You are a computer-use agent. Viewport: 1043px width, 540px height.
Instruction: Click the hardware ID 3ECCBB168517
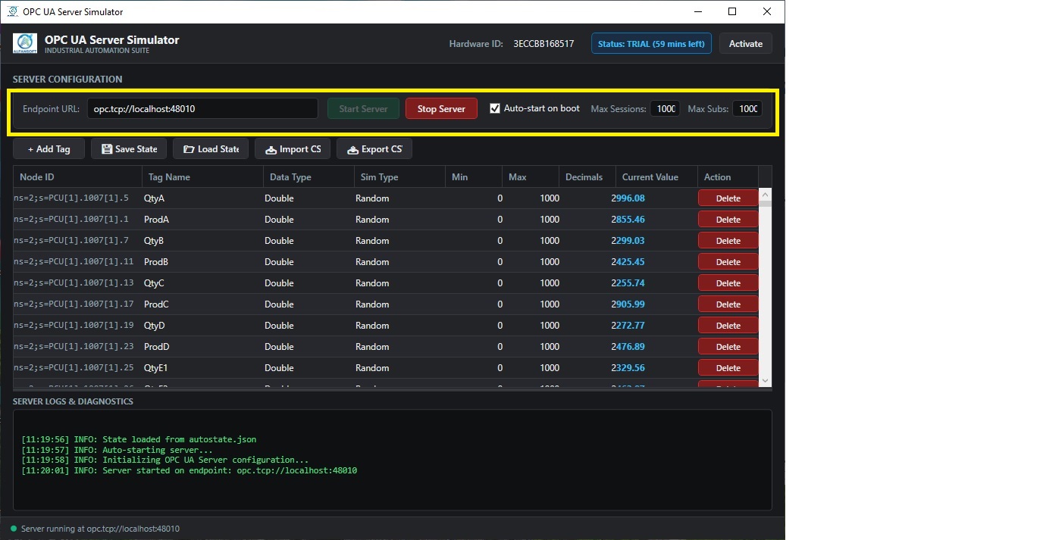click(543, 44)
